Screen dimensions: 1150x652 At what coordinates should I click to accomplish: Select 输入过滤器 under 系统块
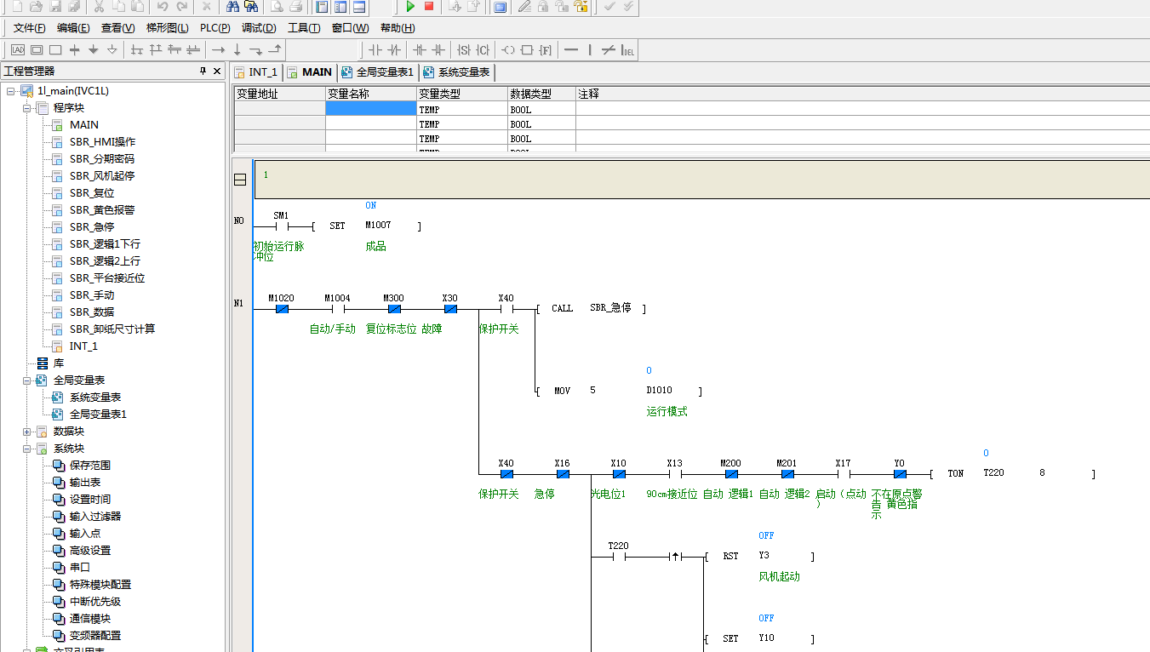click(x=95, y=516)
